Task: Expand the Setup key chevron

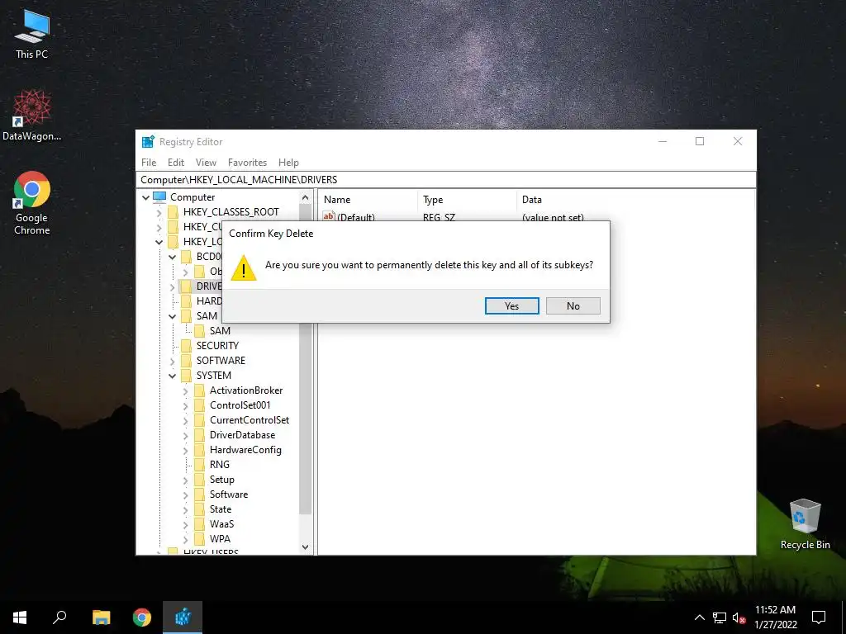Action: pyautogui.click(x=186, y=480)
